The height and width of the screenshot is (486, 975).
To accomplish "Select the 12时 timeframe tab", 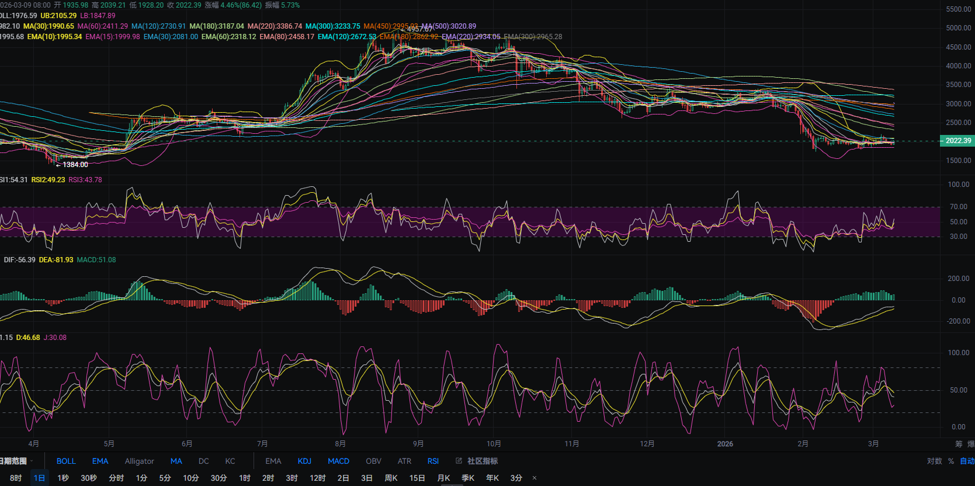I will [318, 478].
